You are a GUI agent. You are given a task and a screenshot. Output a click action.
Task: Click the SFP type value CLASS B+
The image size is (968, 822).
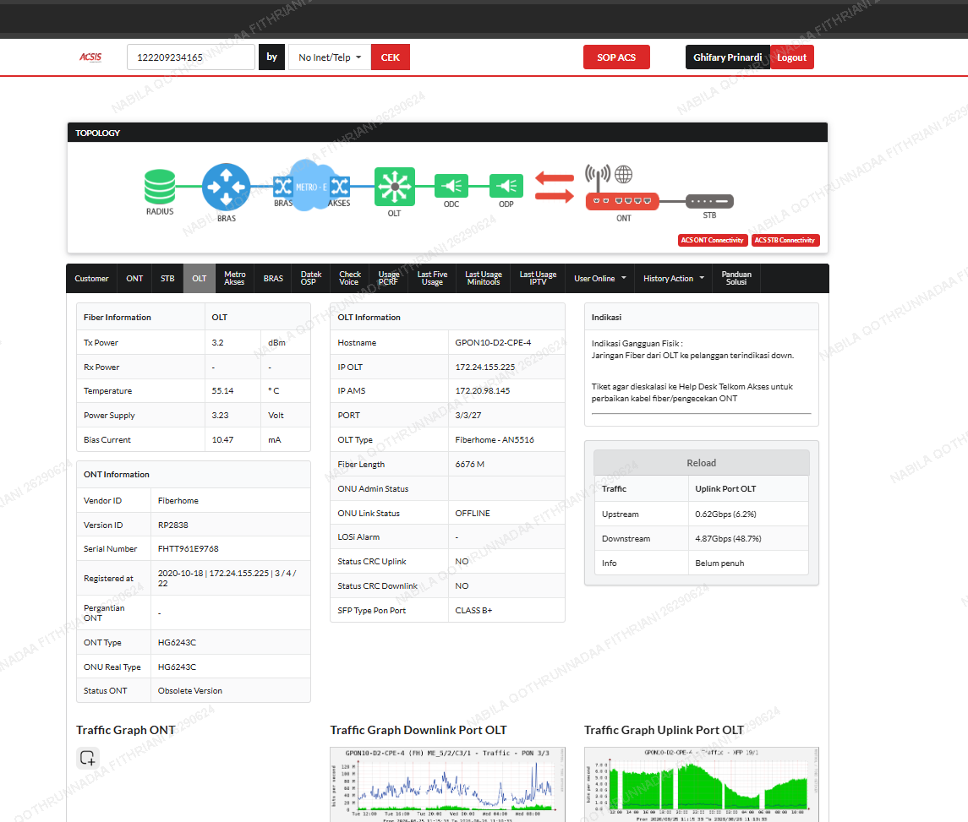click(x=473, y=610)
